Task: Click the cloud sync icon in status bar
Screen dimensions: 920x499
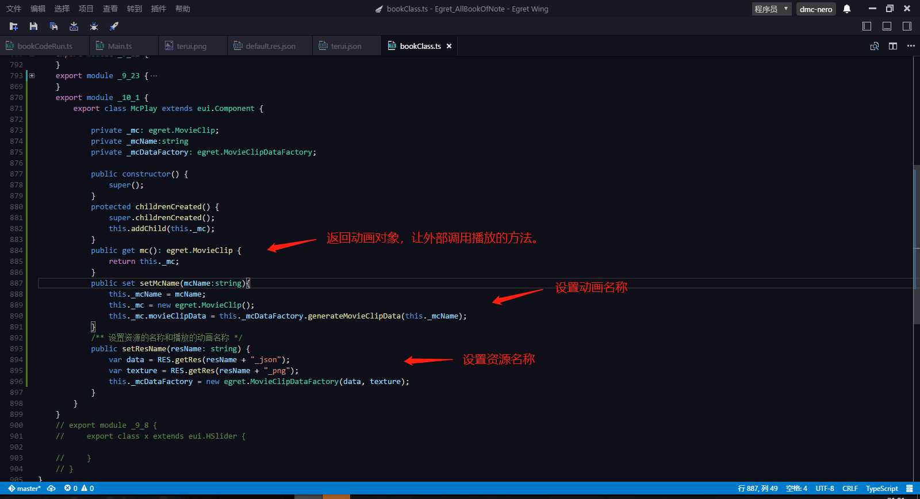Action: 51,489
